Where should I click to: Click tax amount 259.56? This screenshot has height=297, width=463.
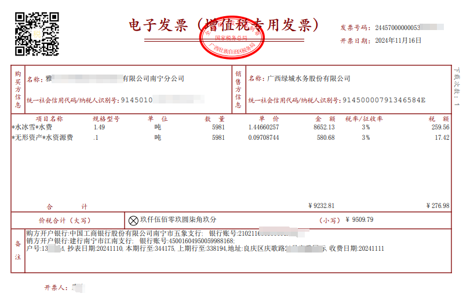(x=440, y=127)
